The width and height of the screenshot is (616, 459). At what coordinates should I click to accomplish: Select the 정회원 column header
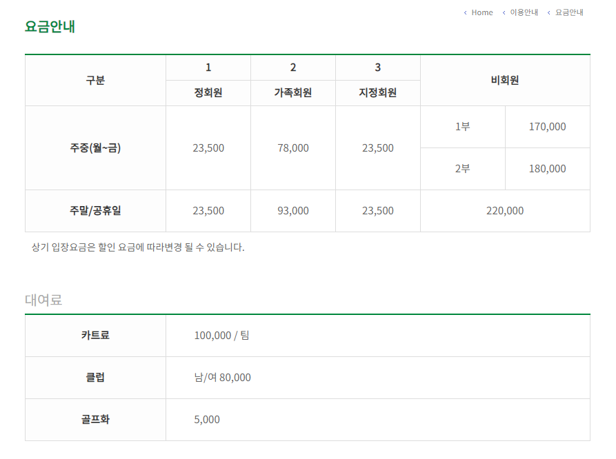[208, 93]
